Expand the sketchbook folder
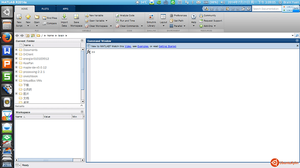This screenshot has height=168, width=300. (x=17, y=76)
